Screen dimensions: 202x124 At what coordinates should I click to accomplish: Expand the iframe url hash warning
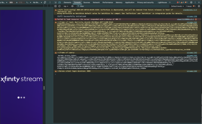(x=58, y=22)
